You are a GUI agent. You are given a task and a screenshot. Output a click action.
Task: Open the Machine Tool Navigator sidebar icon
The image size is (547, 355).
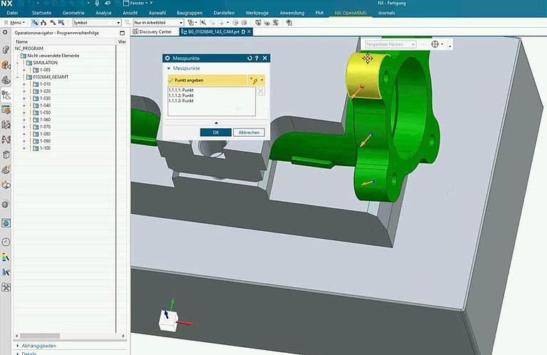pos(6,125)
